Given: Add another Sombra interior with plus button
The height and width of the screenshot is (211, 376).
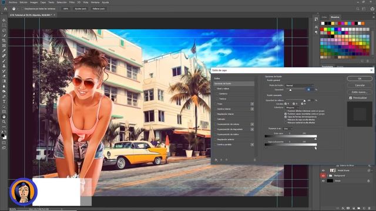Looking at the screenshot, I should click(x=252, y=109).
